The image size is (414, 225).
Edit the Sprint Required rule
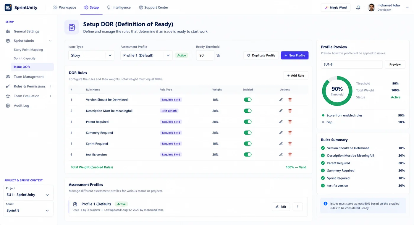[281, 143]
